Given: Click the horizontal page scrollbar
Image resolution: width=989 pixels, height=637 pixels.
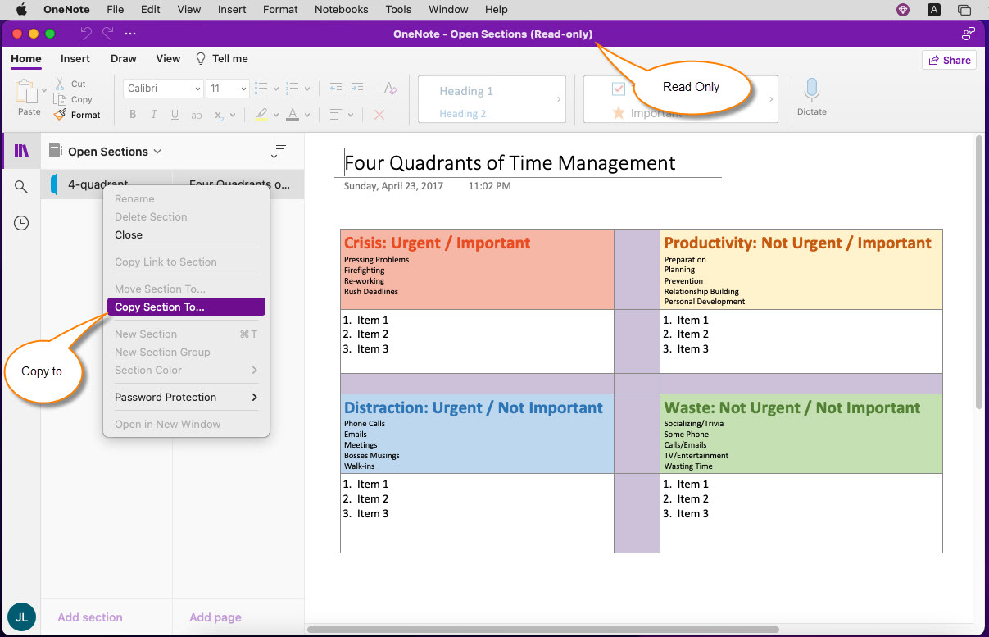Looking at the screenshot, I should (543, 630).
